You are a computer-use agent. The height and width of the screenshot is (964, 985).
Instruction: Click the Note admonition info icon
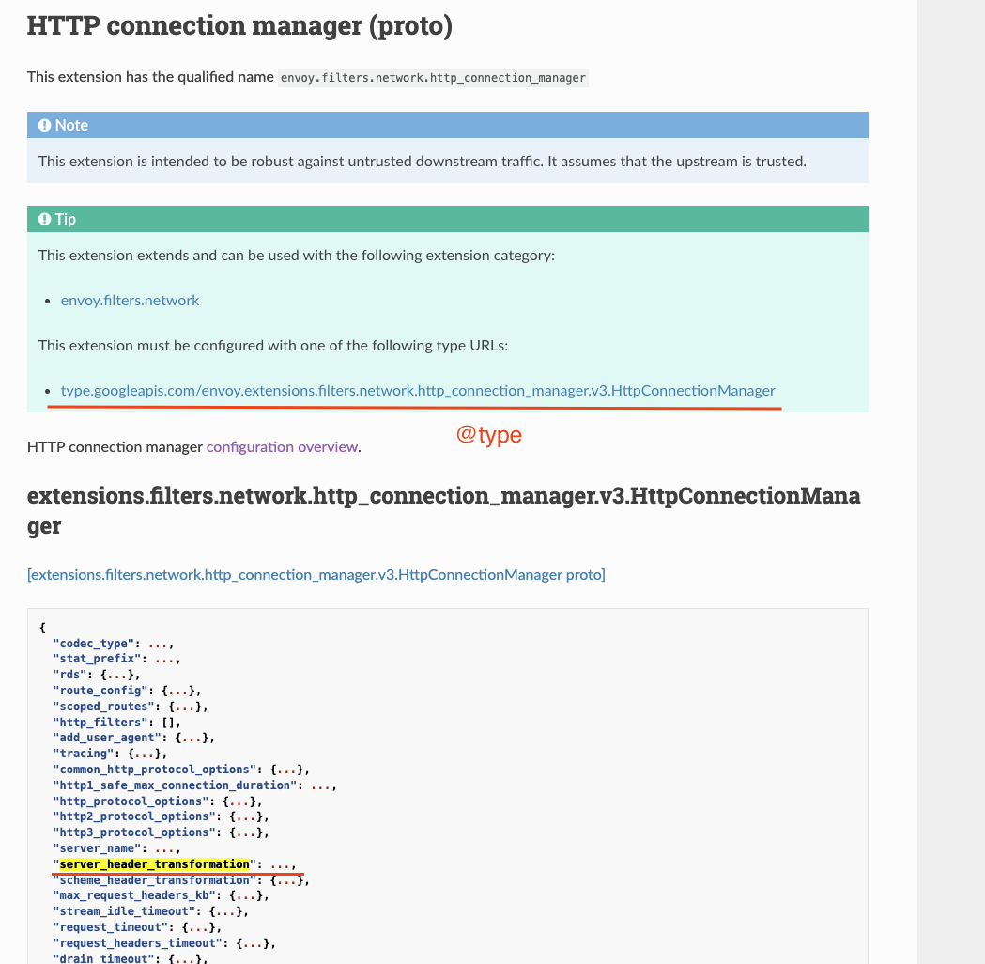pos(44,125)
